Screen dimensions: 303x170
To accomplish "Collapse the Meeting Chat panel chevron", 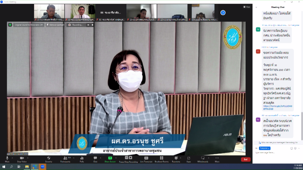I will point(256,7).
